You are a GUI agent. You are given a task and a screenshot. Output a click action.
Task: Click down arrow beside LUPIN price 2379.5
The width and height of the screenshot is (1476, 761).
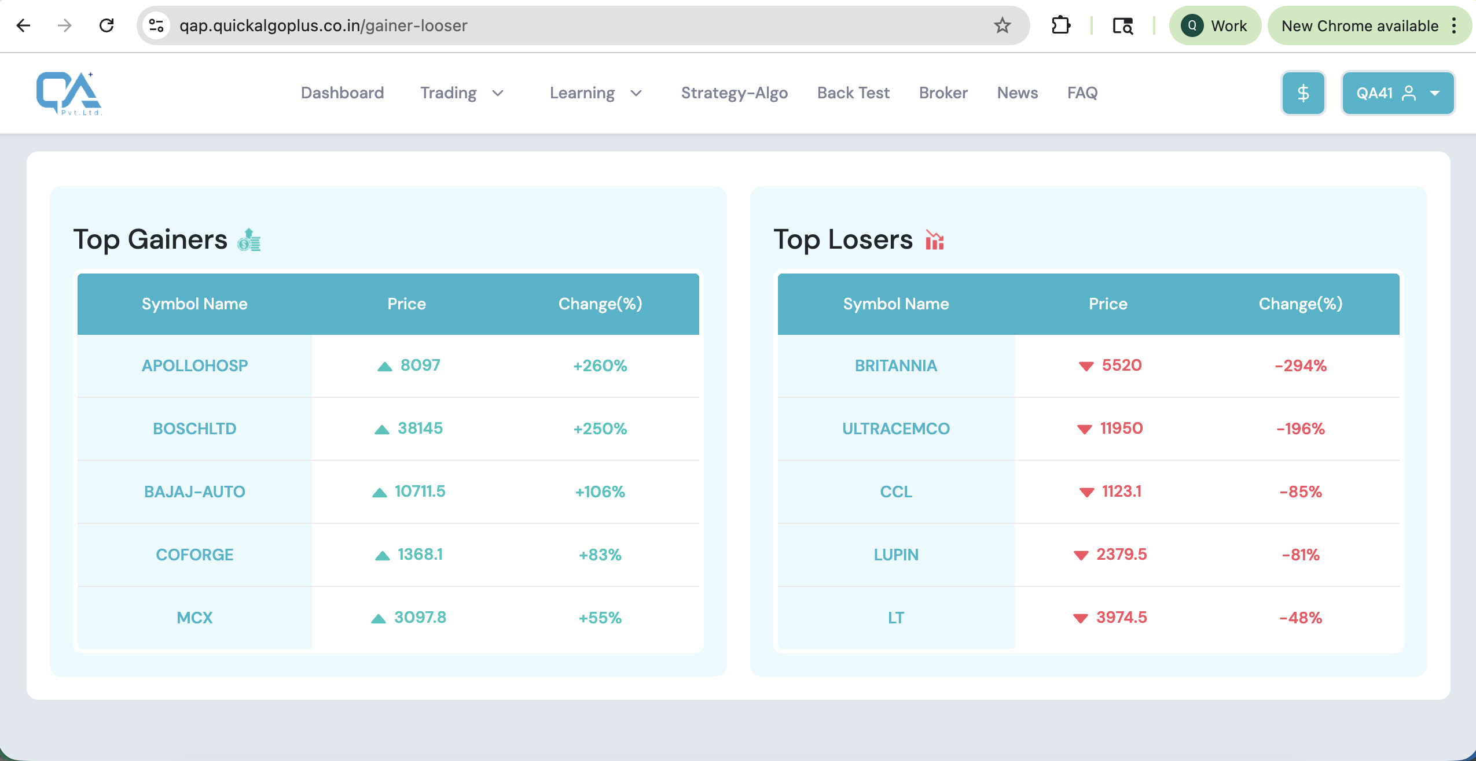pos(1081,556)
